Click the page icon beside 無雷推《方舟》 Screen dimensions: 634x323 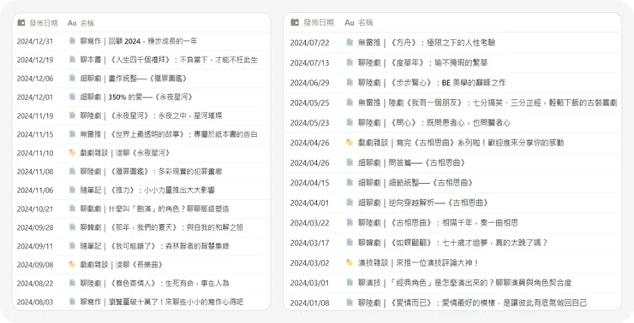[350, 42]
